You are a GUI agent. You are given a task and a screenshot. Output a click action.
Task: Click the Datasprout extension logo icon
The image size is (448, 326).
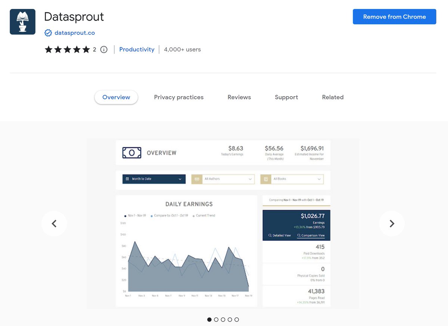[22, 22]
